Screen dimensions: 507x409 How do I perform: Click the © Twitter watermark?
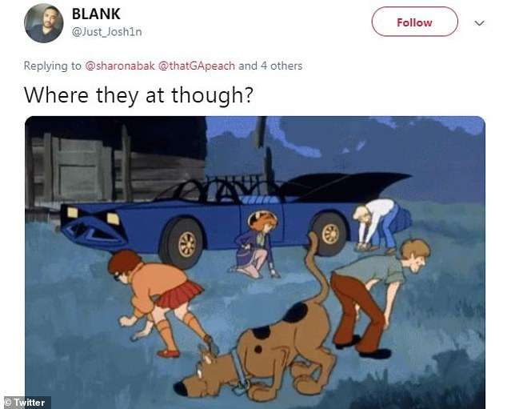pyautogui.click(x=27, y=403)
